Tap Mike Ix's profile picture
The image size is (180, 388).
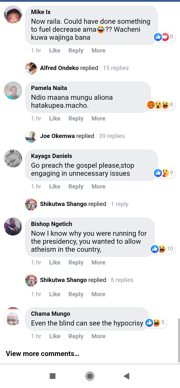click(x=13, y=14)
